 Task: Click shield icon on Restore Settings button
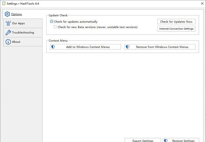coord(166,141)
